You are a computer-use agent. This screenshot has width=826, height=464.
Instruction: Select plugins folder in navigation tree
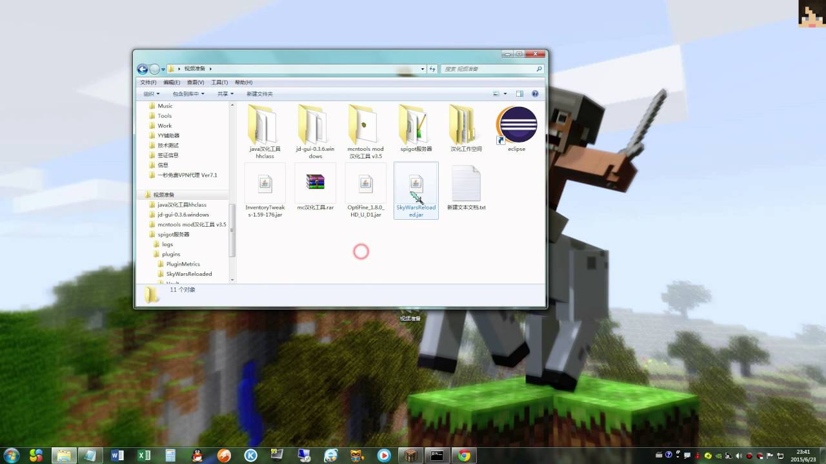coord(171,254)
